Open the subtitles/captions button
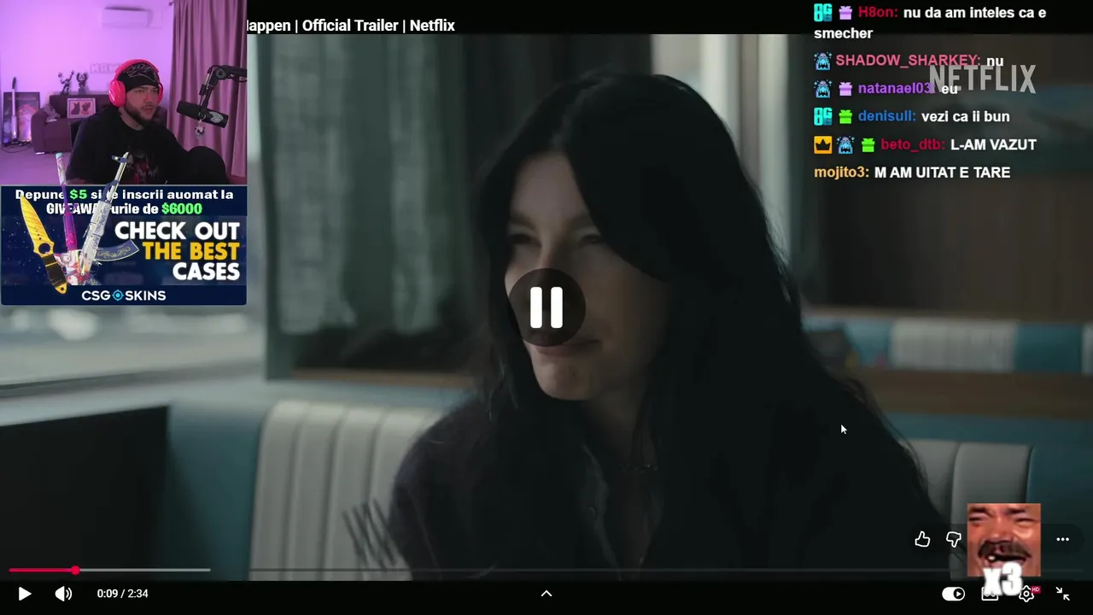The image size is (1093, 615). point(990,594)
